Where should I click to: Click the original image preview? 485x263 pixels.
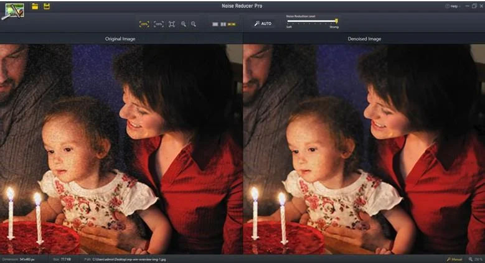point(121,149)
